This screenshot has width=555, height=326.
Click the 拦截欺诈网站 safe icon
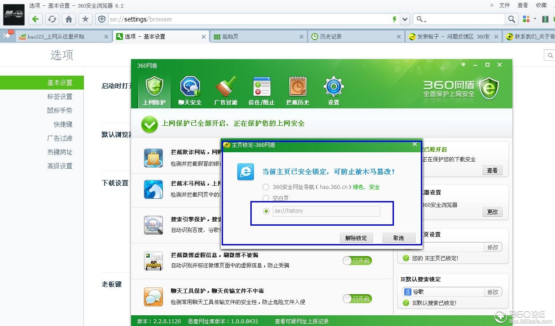click(x=153, y=158)
